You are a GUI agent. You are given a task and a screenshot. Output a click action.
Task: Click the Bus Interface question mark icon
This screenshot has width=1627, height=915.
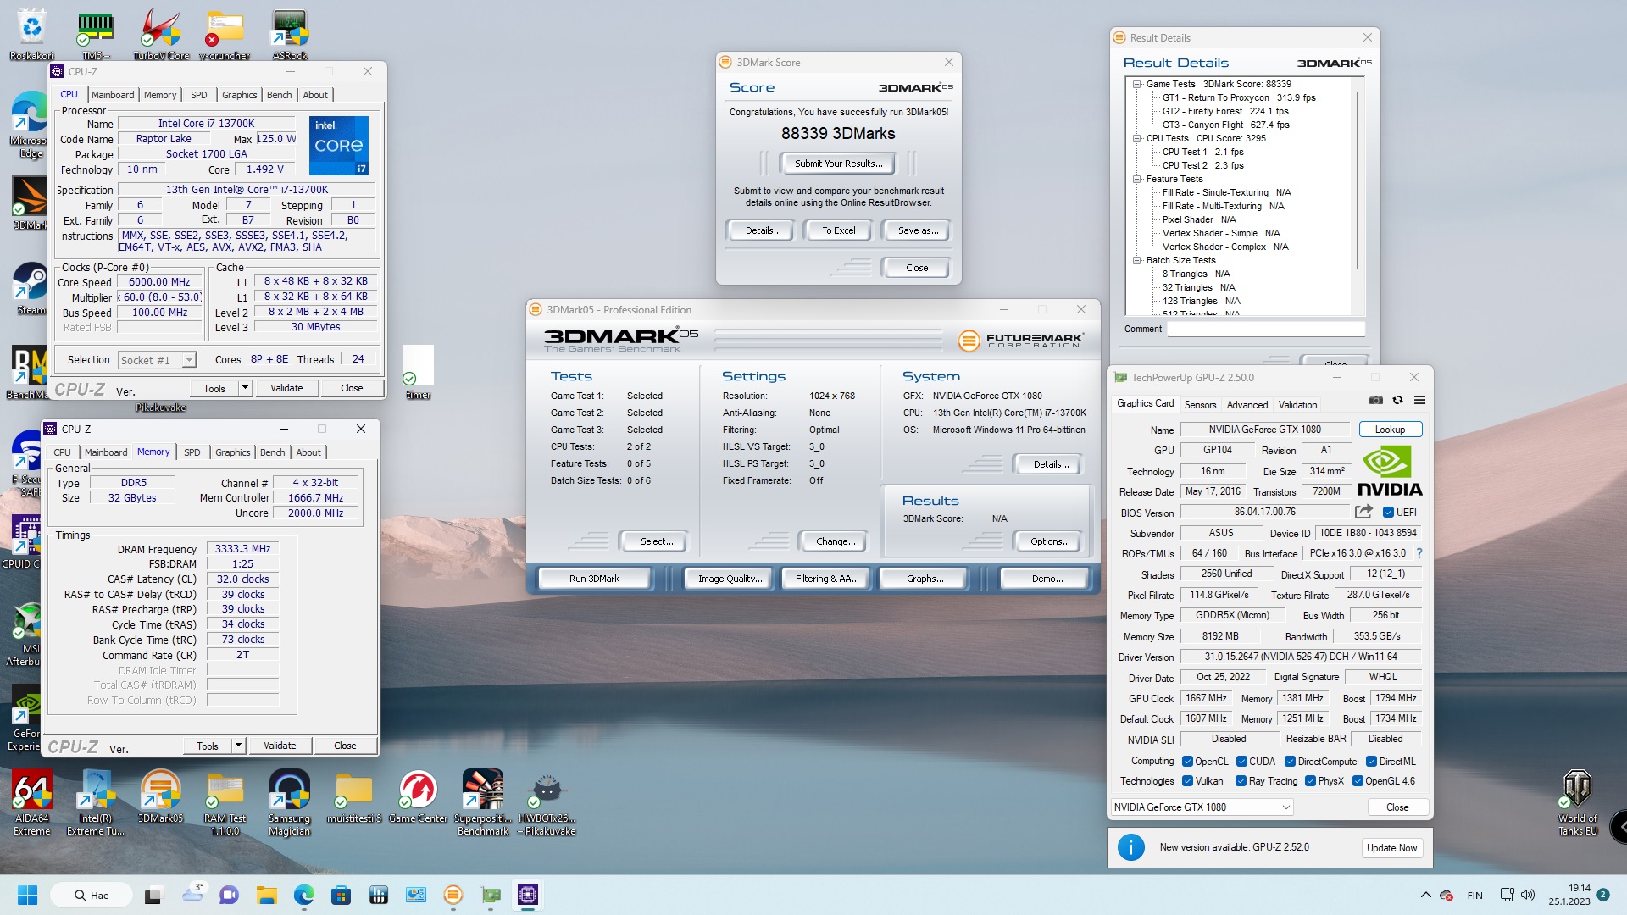(x=1419, y=553)
